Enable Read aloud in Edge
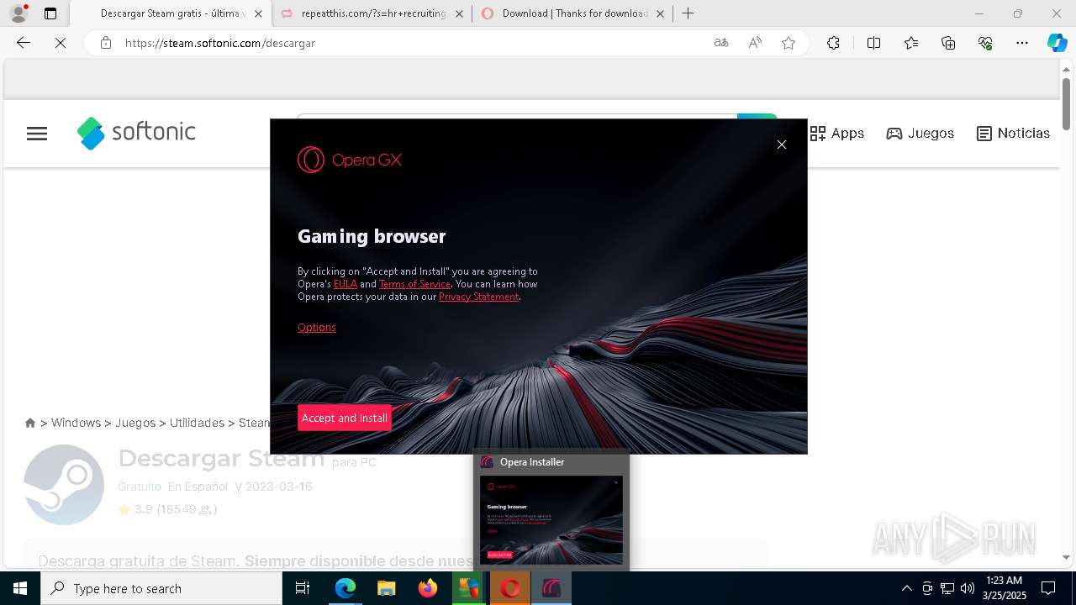 [x=755, y=43]
